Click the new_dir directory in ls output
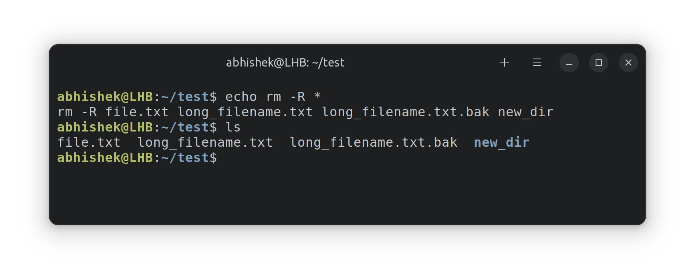 click(502, 142)
